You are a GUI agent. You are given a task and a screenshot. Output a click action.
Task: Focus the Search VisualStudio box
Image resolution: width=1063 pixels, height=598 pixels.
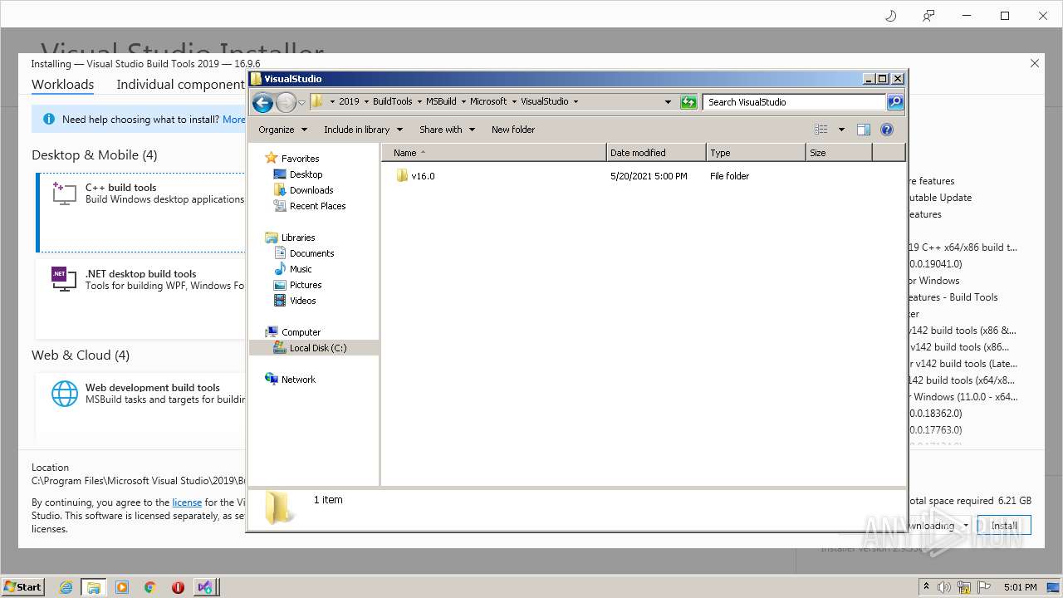tap(795, 102)
